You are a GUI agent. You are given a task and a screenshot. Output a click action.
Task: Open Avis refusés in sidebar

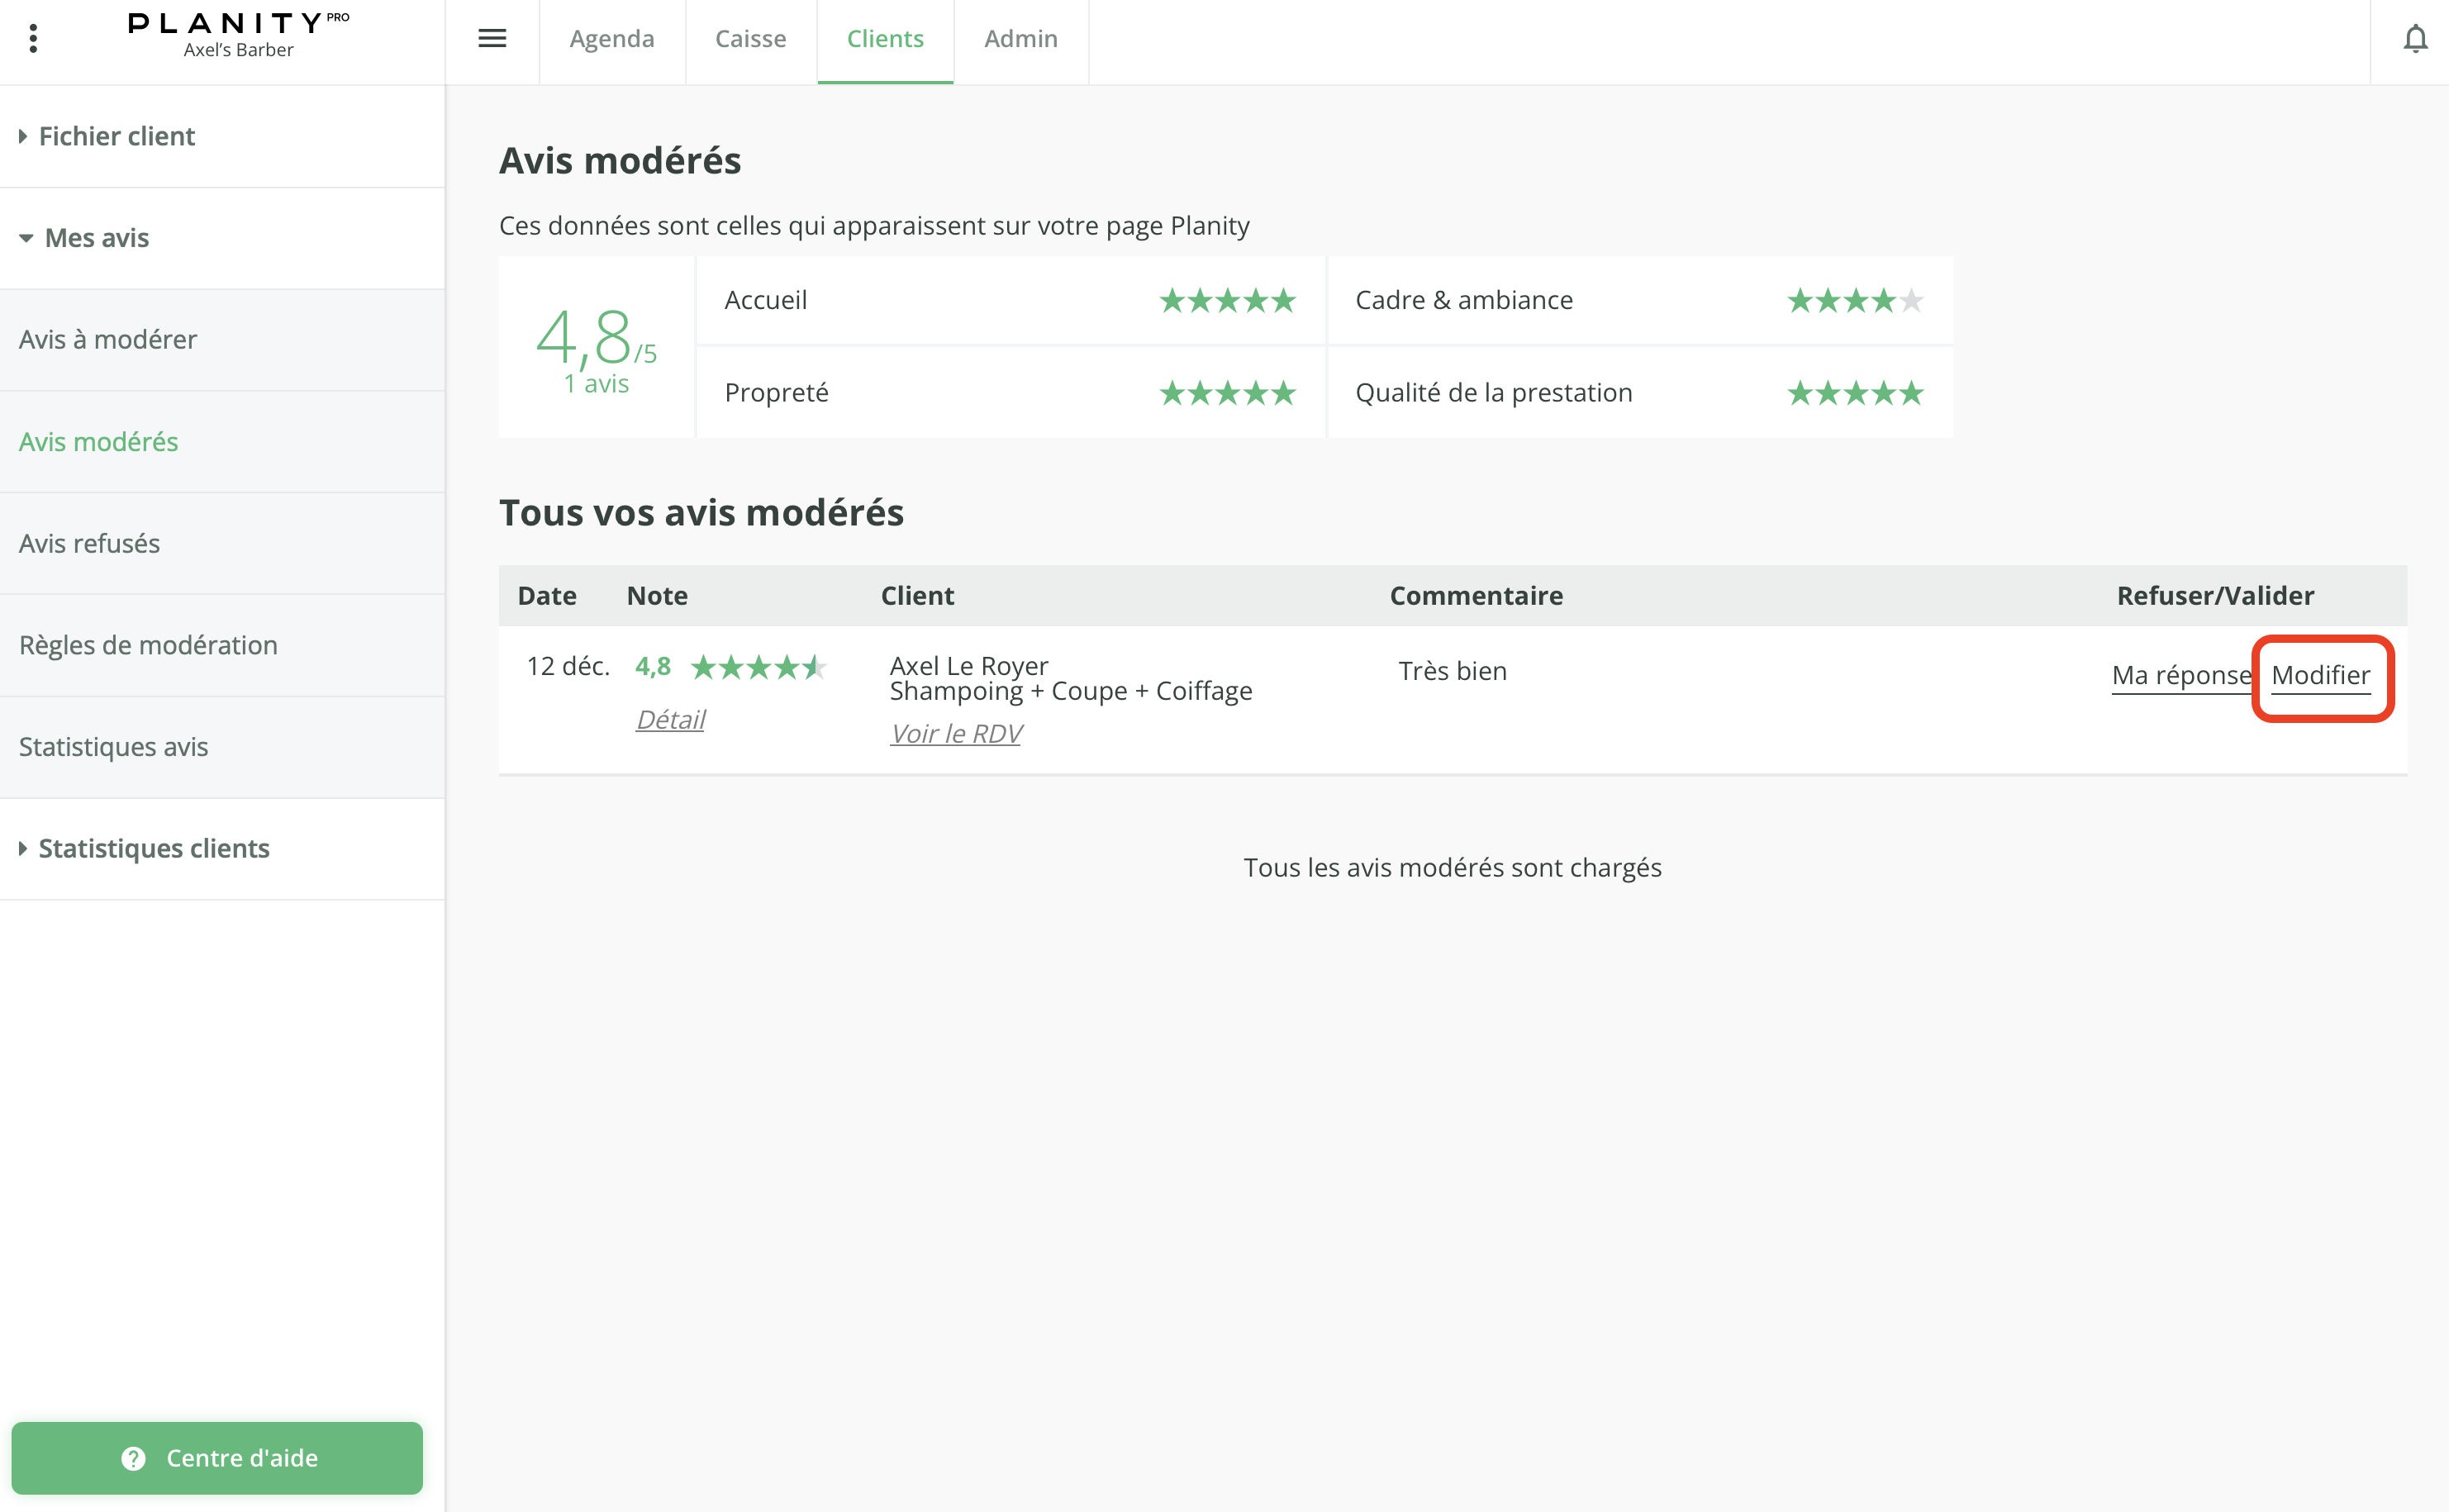click(90, 544)
